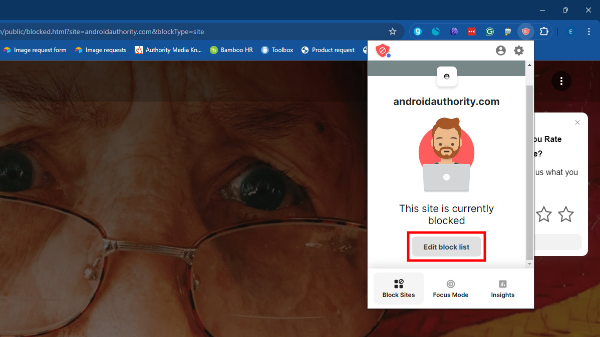Image resolution: width=600 pixels, height=337 pixels.
Task: Click the popup scrollbar thumb
Action: point(529,172)
